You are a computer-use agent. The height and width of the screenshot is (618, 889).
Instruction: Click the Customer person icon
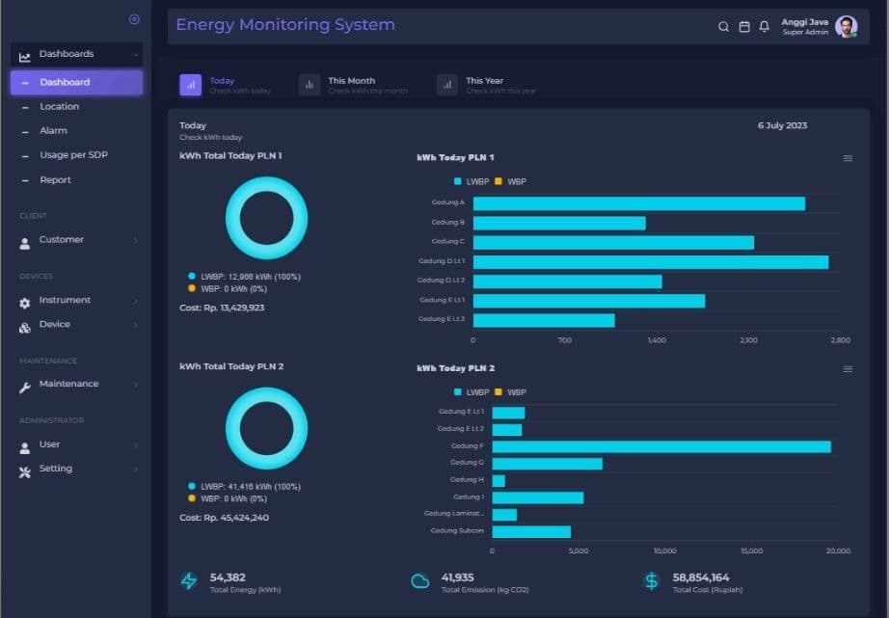tap(24, 244)
